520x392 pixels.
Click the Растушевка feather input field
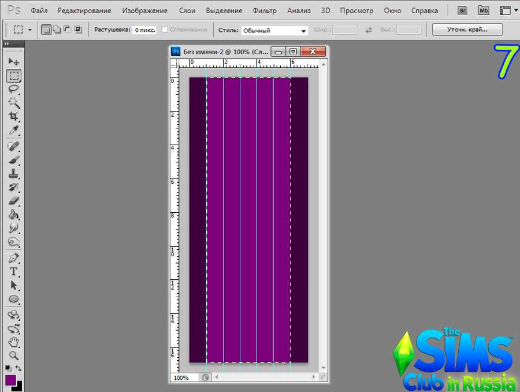click(144, 29)
